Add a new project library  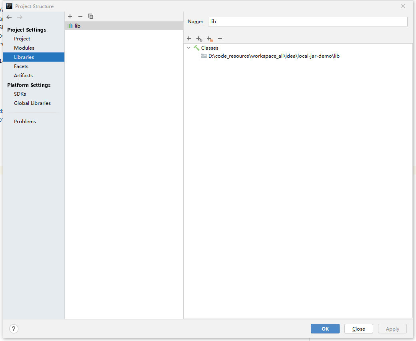pos(70,16)
